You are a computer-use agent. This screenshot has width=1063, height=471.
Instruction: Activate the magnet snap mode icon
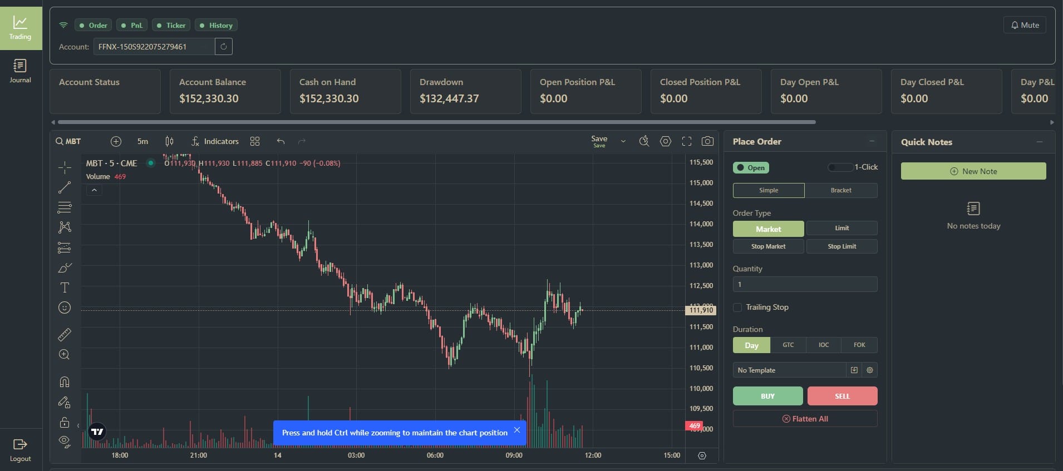pos(65,381)
